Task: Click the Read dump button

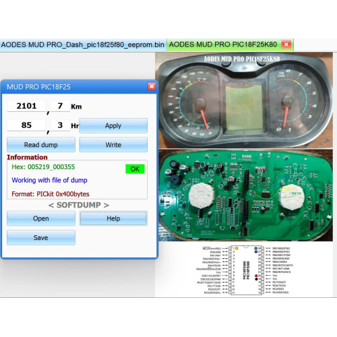Action: 41,145
